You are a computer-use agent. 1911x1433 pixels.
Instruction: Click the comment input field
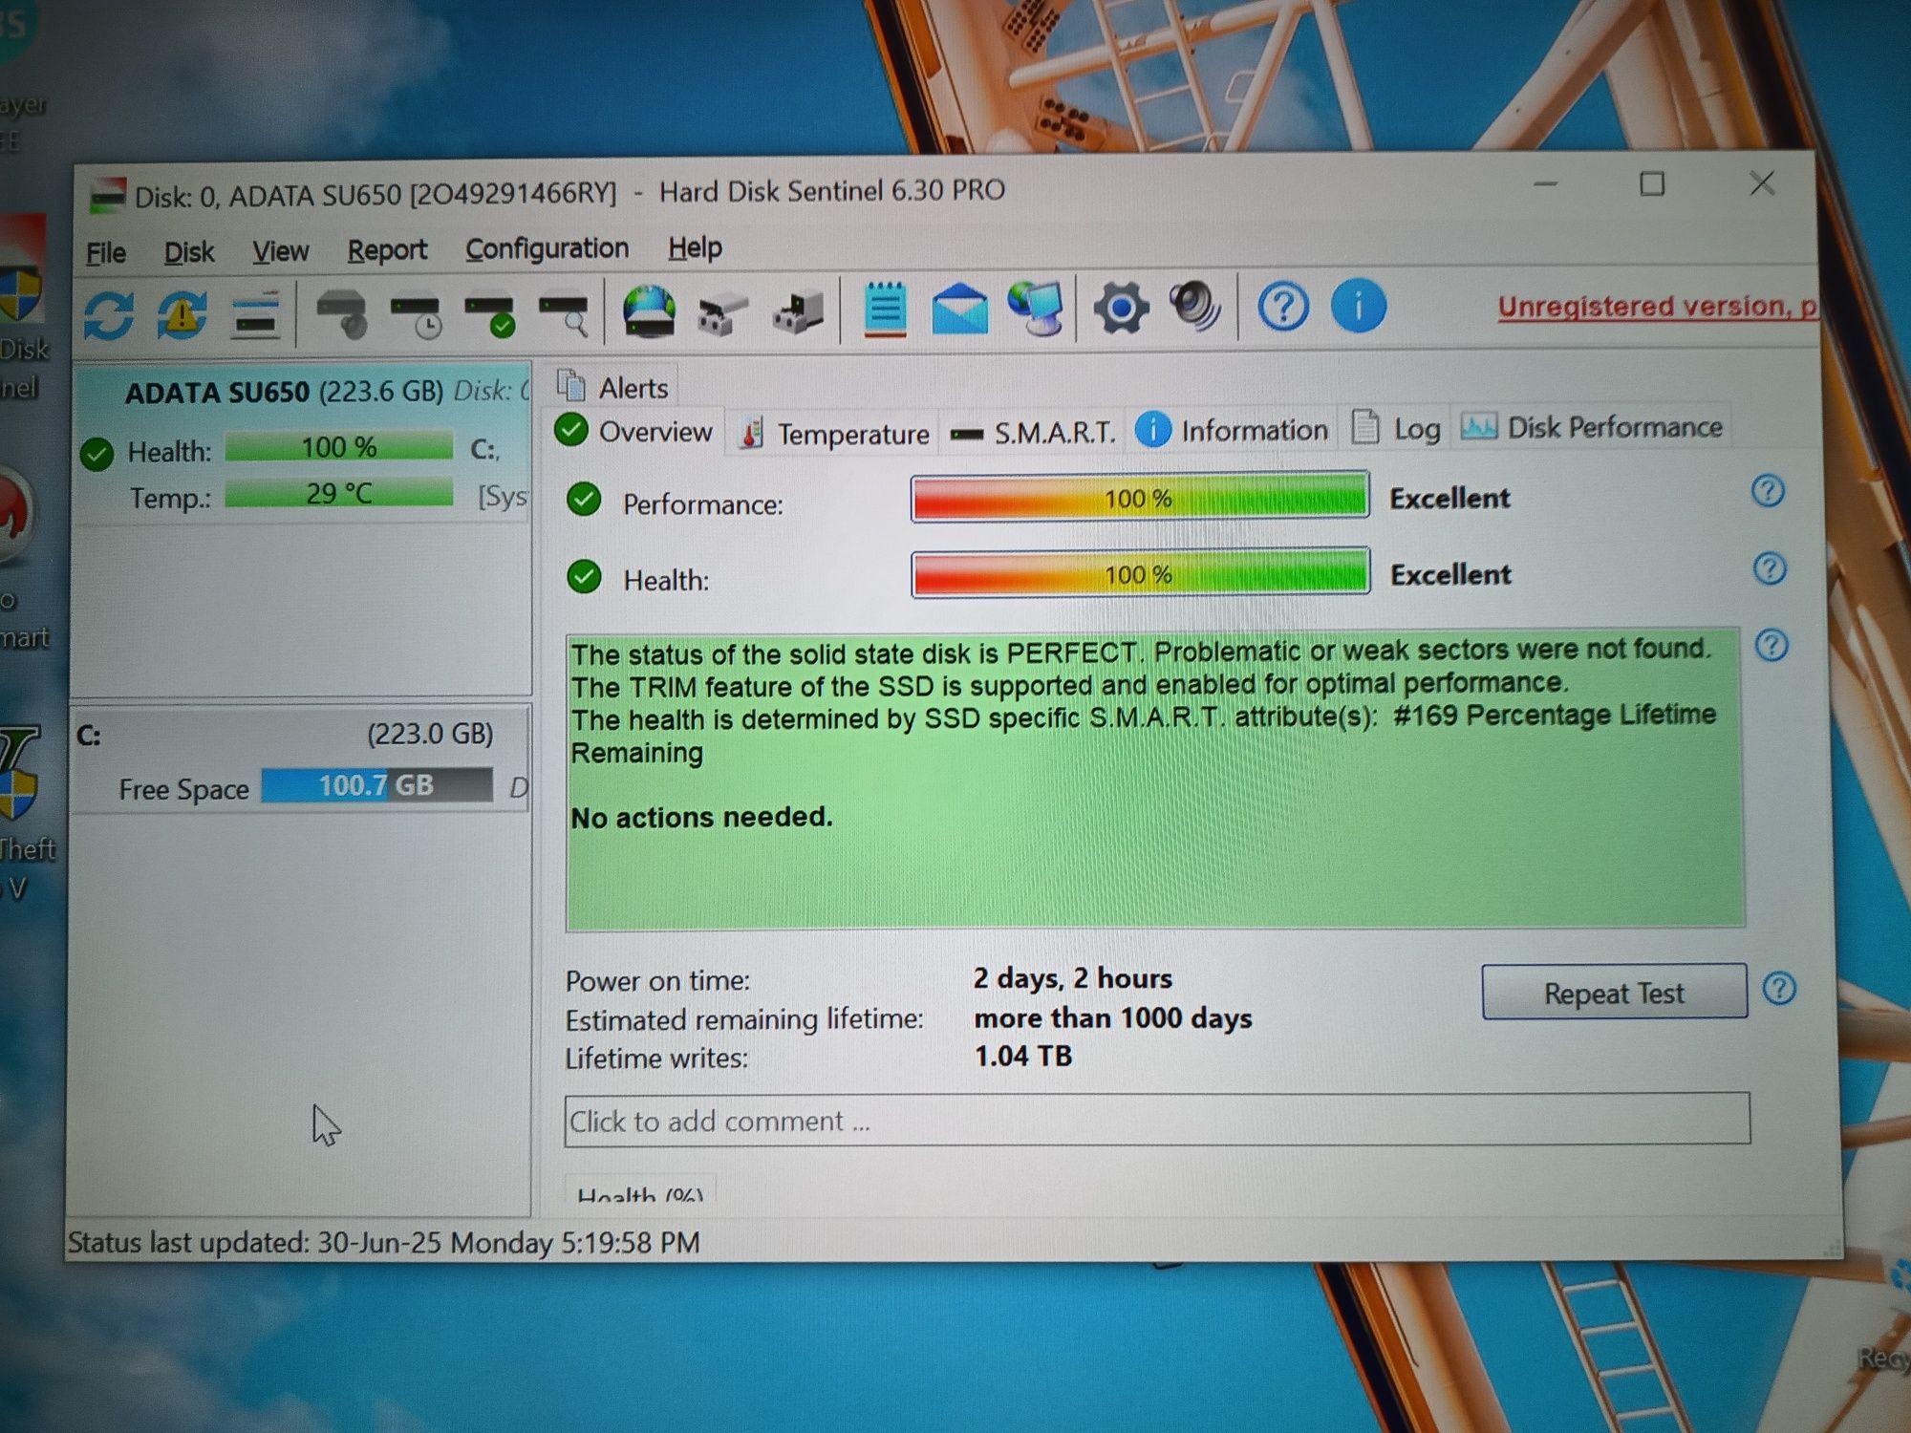(x=1156, y=1120)
